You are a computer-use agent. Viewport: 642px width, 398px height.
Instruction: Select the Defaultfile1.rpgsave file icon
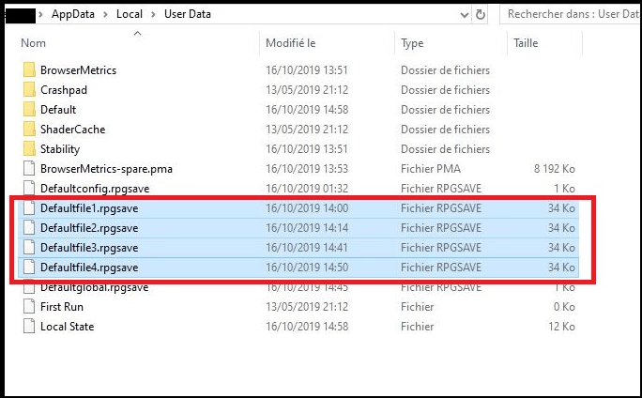pyautogui.click(x=29, y=208)
